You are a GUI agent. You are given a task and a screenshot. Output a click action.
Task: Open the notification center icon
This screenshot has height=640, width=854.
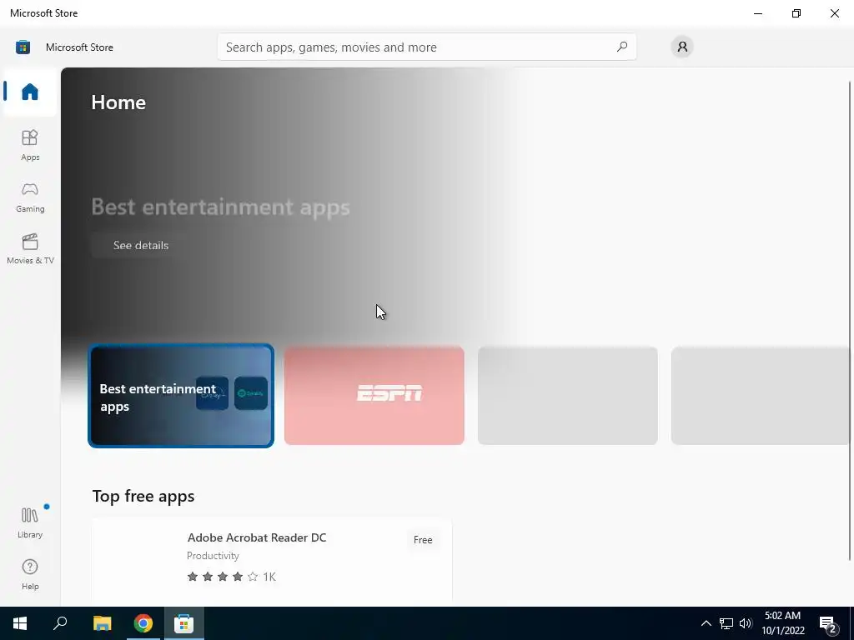(828, 623)
